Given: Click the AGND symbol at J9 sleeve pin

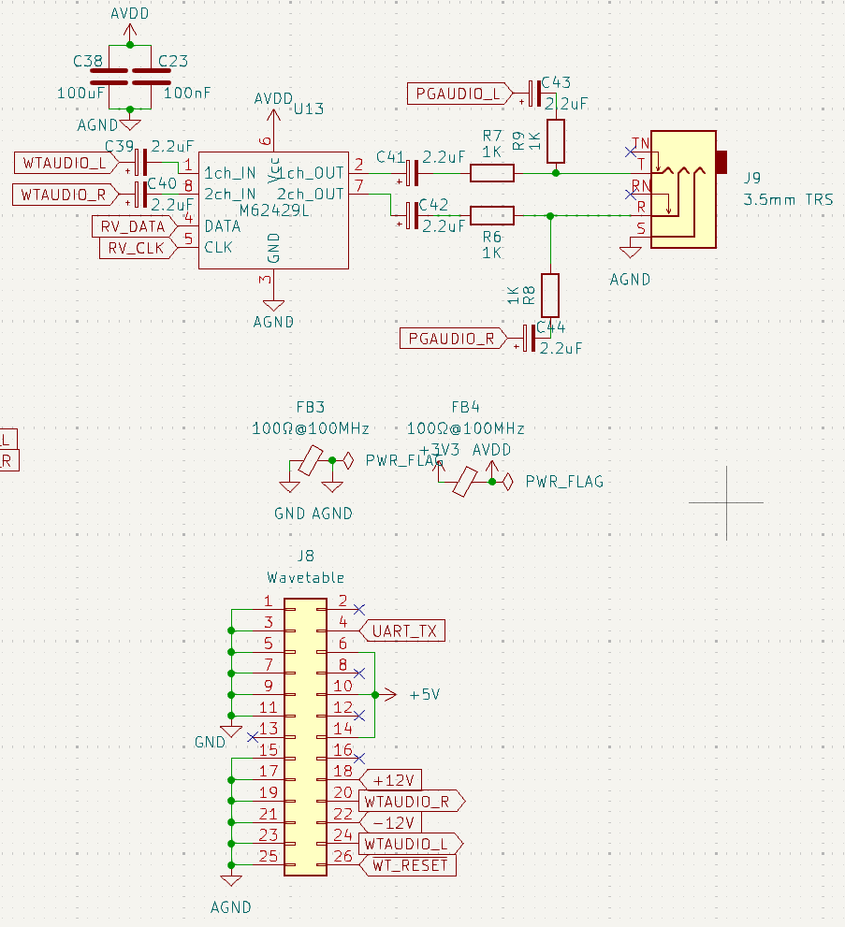Looking at the screenshot, I should point(631,252).
